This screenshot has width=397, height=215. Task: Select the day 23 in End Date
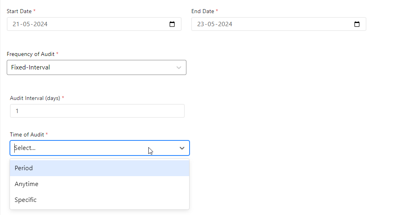(x=201, y=24)
